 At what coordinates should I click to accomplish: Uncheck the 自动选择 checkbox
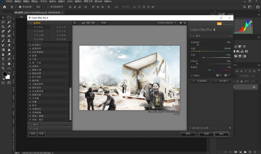coord(20,7)
